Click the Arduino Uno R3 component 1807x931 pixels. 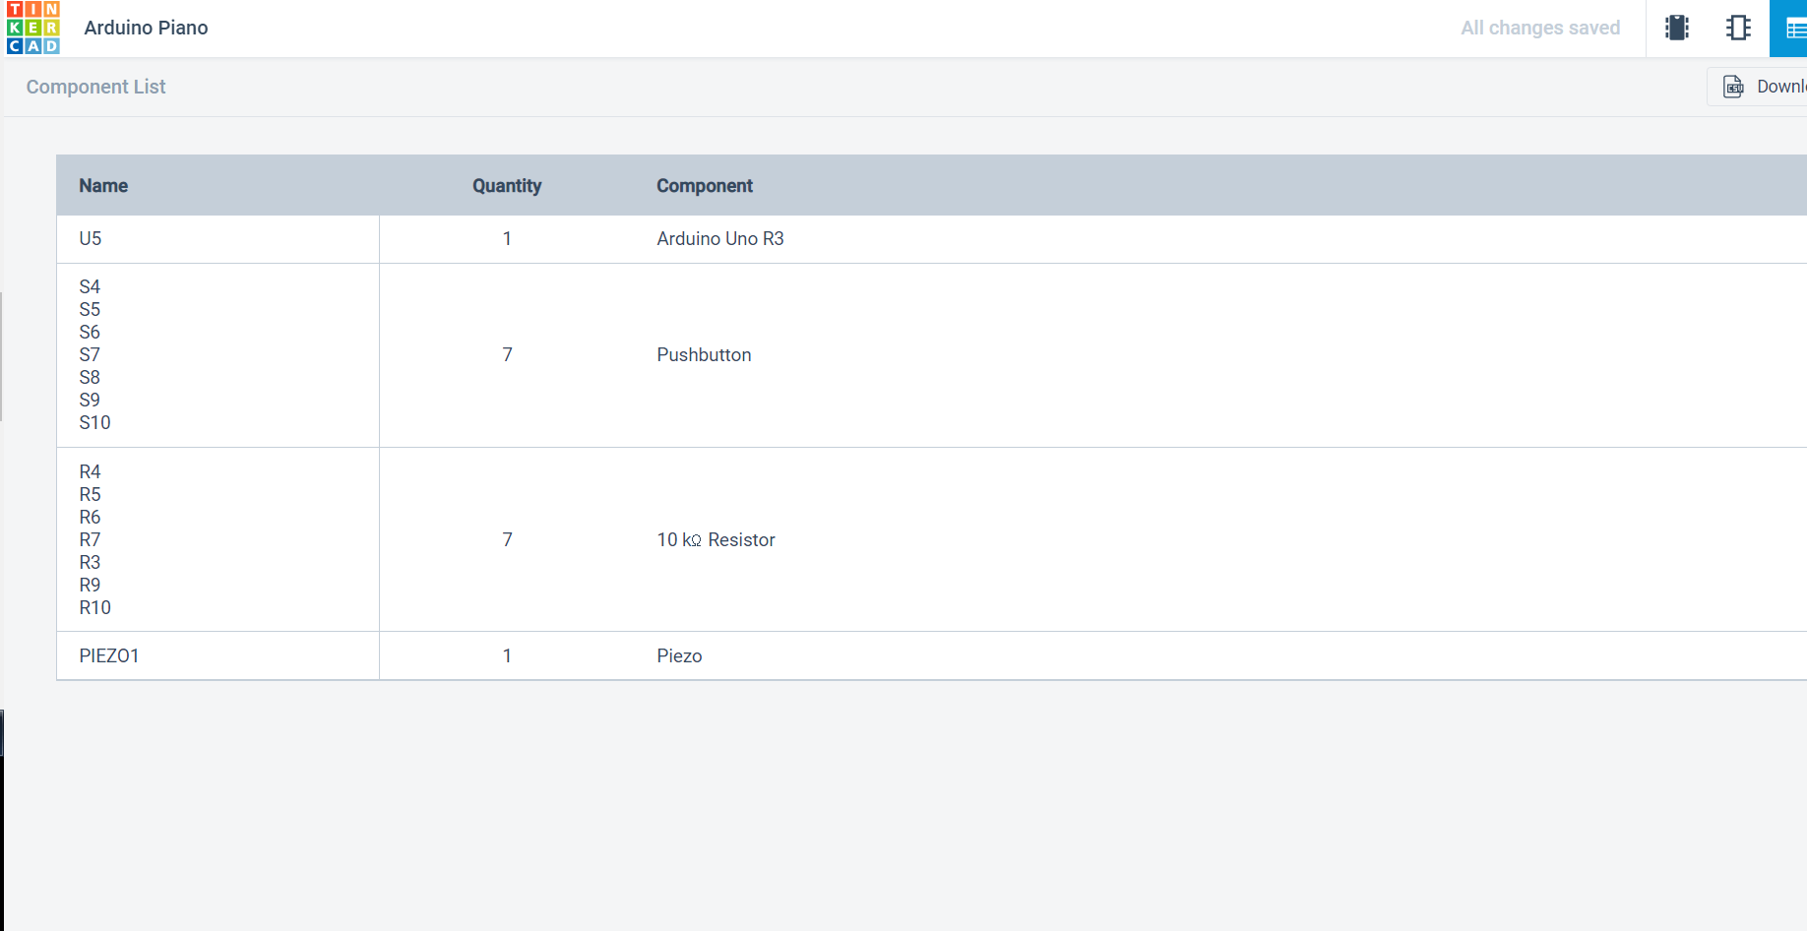pos(719,239)
